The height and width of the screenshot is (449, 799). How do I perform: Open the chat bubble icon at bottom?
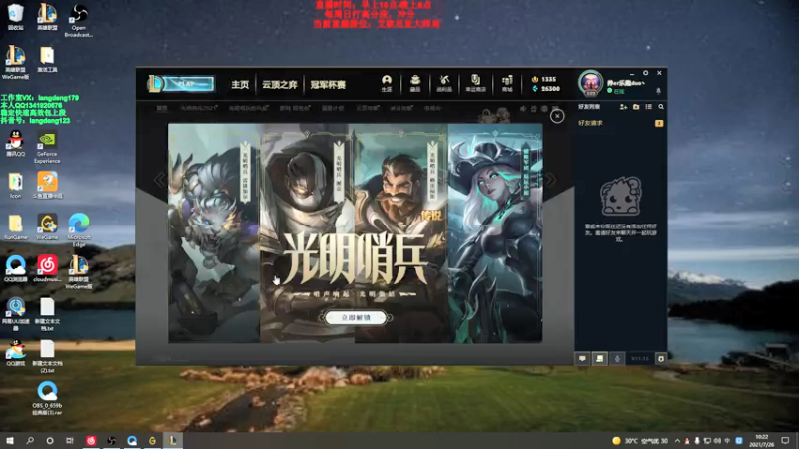582,359
